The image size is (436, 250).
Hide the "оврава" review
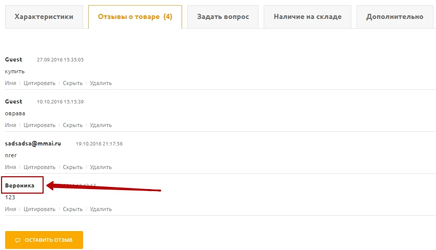(x=72, y=125)
